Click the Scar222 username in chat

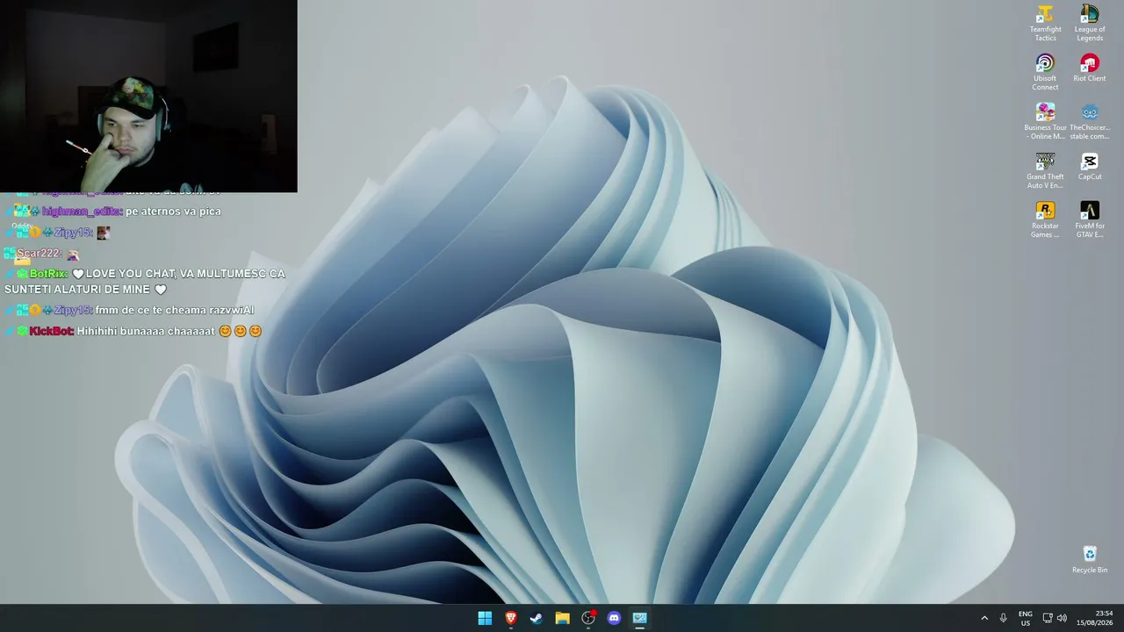(40, 254)
